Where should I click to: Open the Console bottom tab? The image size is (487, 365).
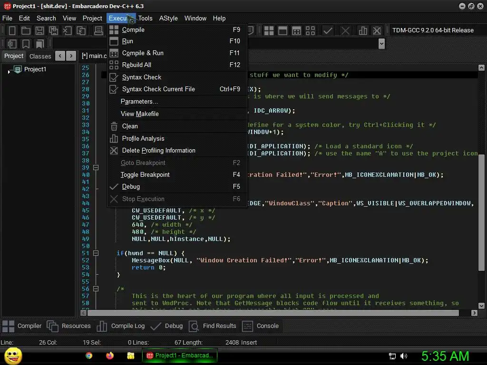[260, 326]
